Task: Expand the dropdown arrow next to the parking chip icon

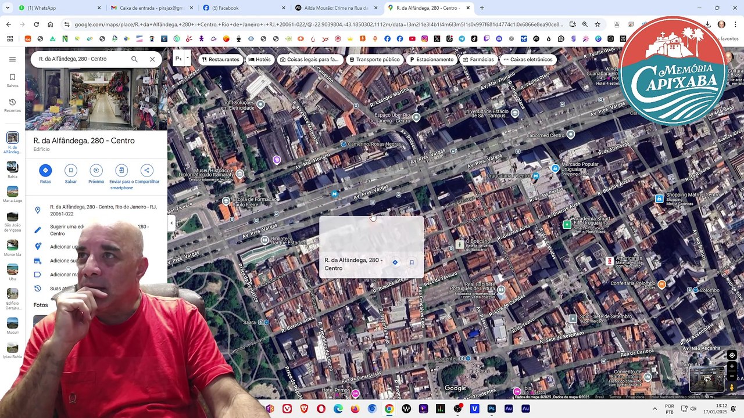Action: [187, 57]
